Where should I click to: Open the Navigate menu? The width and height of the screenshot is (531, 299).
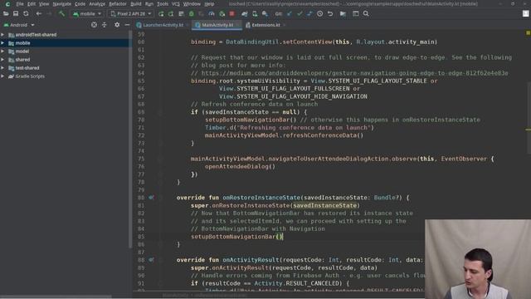tap(61, 4)
